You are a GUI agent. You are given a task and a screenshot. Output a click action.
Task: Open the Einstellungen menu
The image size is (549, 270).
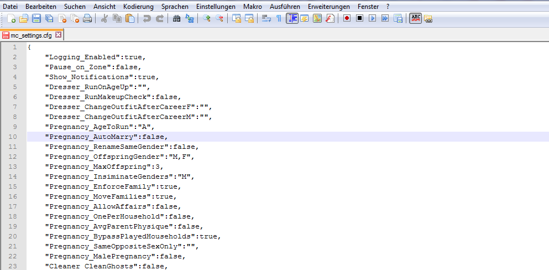[216, 7]
